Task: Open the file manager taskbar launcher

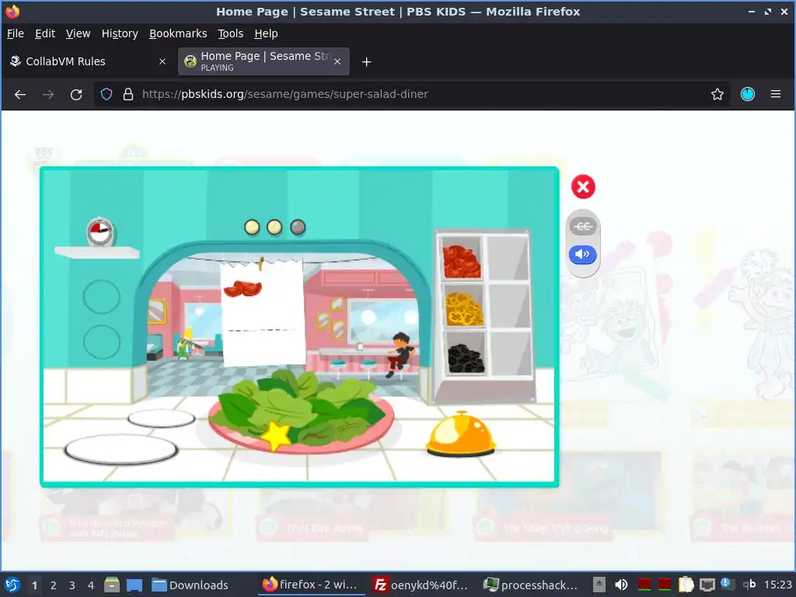Action: pyautogui.click(x=112, y=585)
